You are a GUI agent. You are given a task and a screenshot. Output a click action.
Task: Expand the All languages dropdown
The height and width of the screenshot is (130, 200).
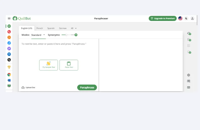pyautogui.click(x=74, y=28)
